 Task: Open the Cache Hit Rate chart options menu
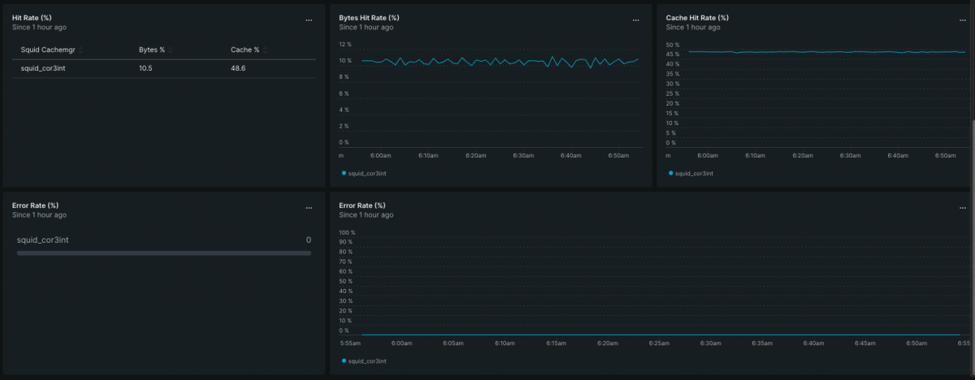[x=962, y=19]
